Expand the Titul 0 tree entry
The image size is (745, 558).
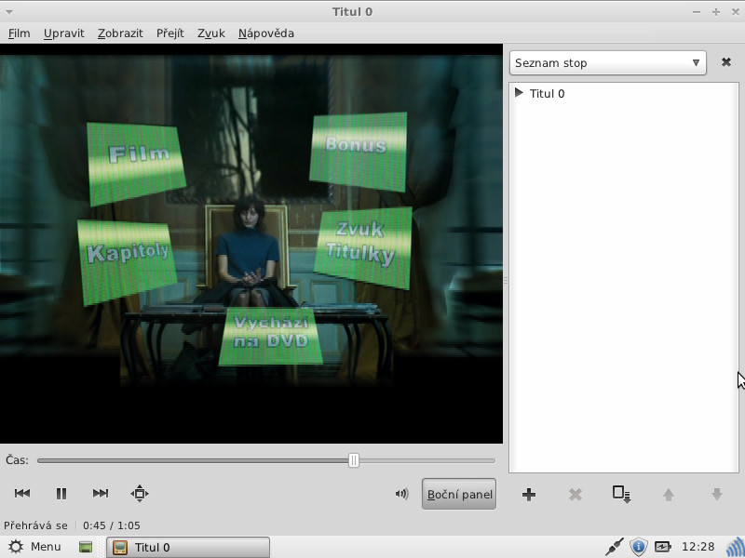[x=519, y=92]
